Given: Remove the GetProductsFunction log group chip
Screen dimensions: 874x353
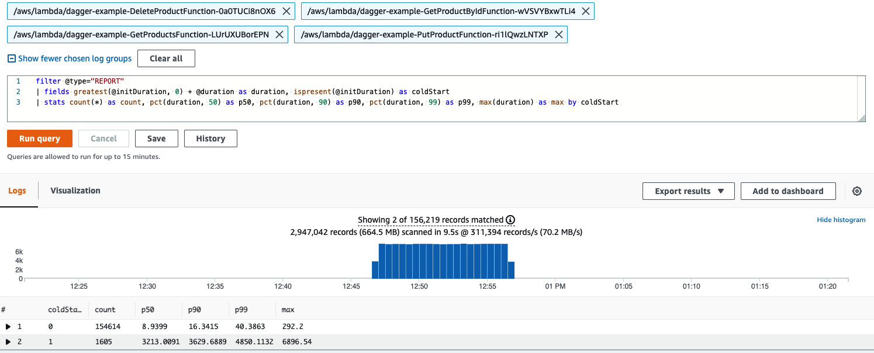Looking at the screenshot, I should pos(279,34).
